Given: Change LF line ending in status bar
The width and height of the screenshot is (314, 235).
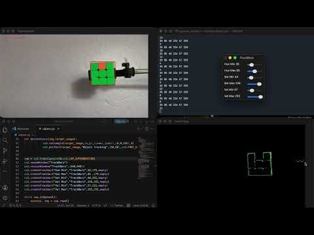Looking at the screenshot, I should [x=105, y=206].
